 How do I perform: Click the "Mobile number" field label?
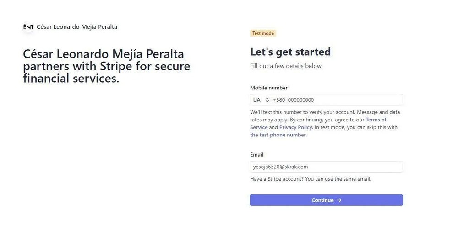tap(269, 88)
